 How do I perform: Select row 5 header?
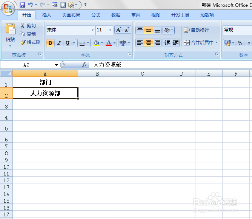click(6, 126)
